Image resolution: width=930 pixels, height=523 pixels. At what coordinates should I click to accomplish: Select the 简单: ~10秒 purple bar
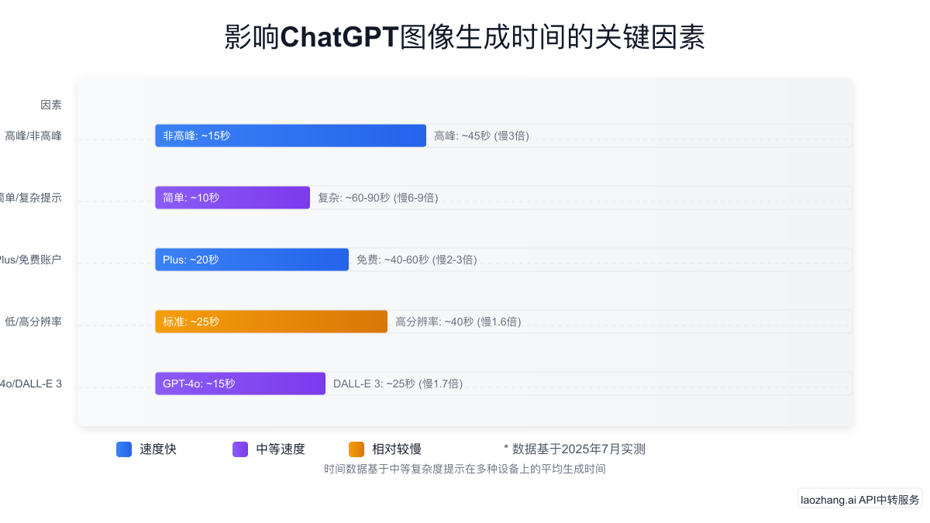click(x=232, y=198)
